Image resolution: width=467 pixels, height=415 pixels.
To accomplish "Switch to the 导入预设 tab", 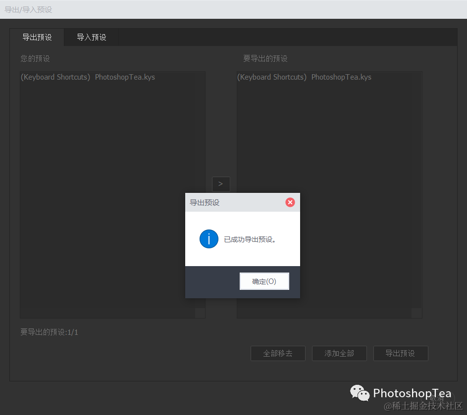I will point(92,37).
